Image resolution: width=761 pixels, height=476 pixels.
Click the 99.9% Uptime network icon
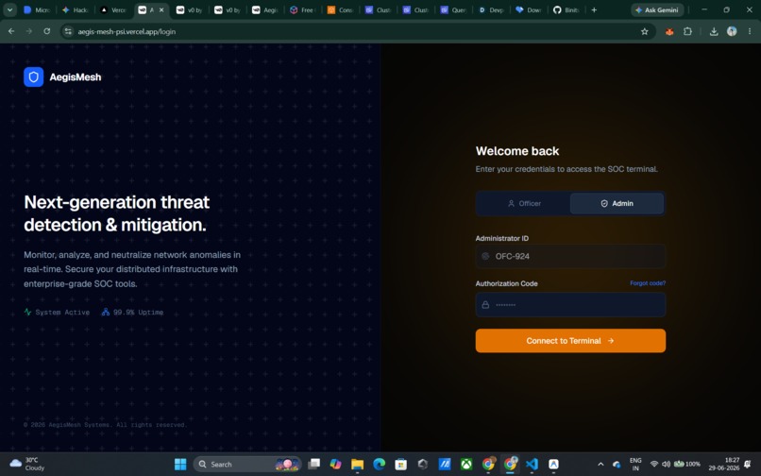click(x=106, y=312)
